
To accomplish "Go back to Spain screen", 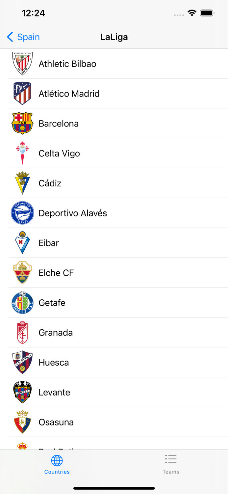I will click(23, 37).
